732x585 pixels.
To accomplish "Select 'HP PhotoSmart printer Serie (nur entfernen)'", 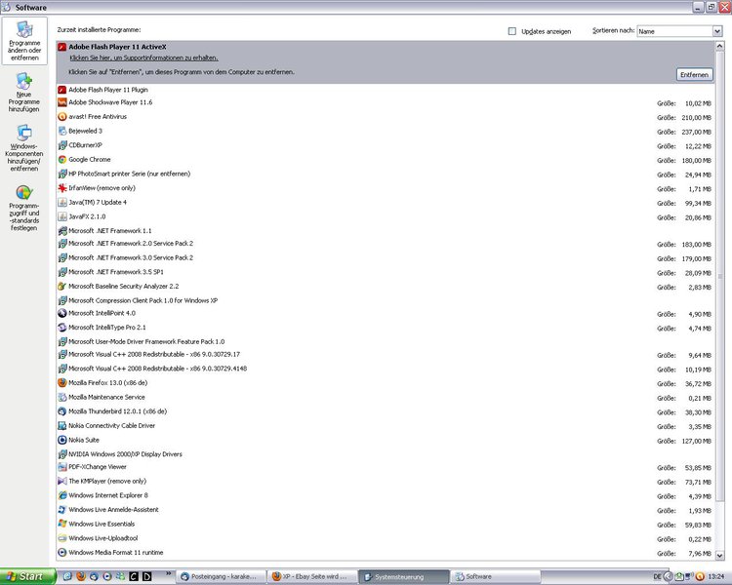I will 386,174.
